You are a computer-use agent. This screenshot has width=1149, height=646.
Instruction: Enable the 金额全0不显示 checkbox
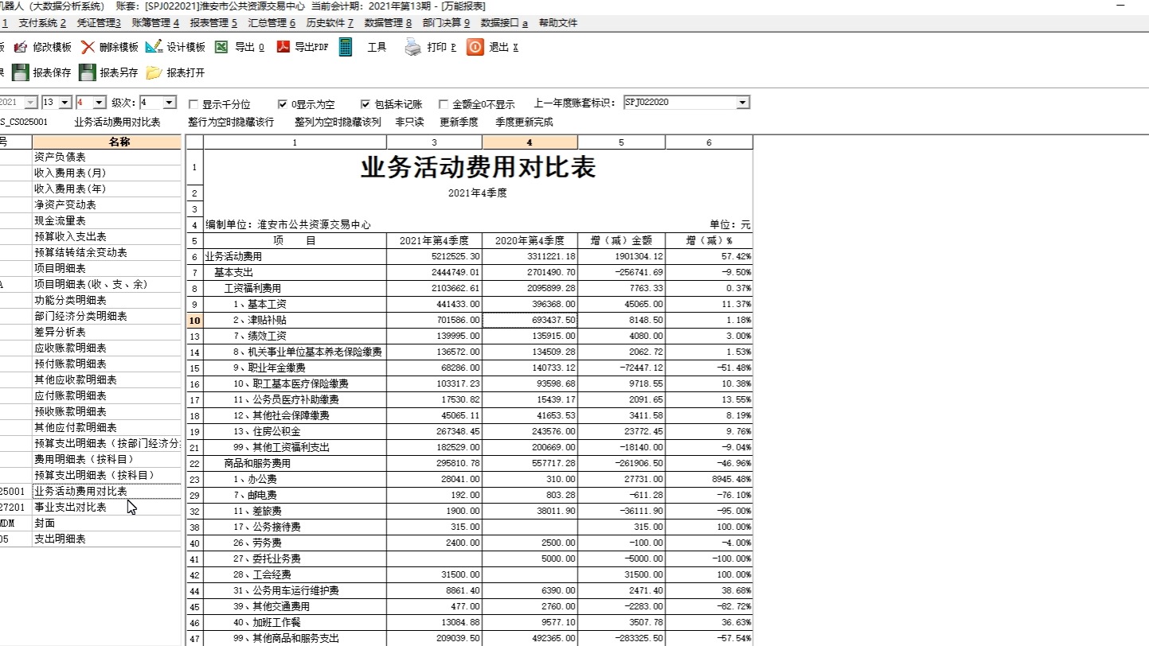(x=444, y=104)
